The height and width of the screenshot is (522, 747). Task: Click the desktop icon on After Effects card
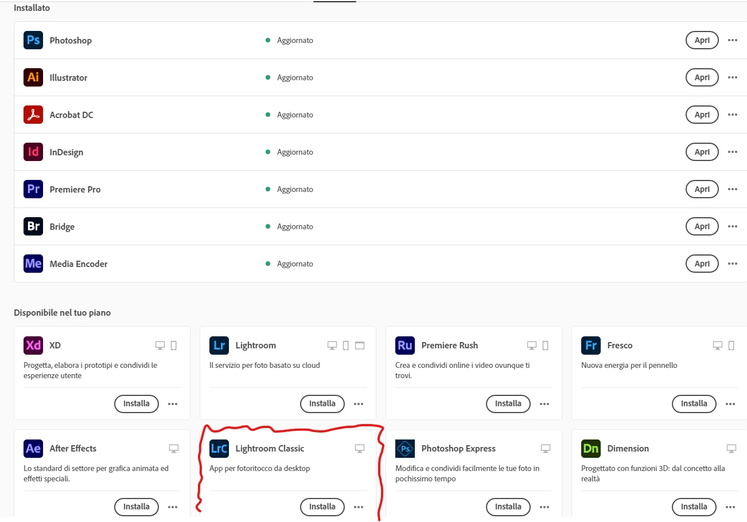pyautogui.click(x=174, y=449)
